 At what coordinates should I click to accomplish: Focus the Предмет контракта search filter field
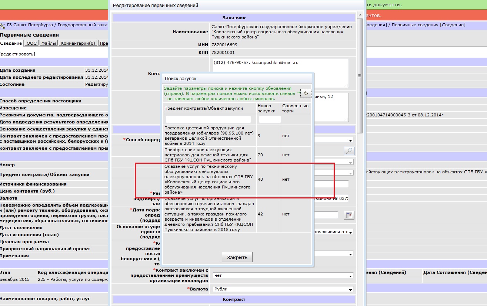coord(208,119)
